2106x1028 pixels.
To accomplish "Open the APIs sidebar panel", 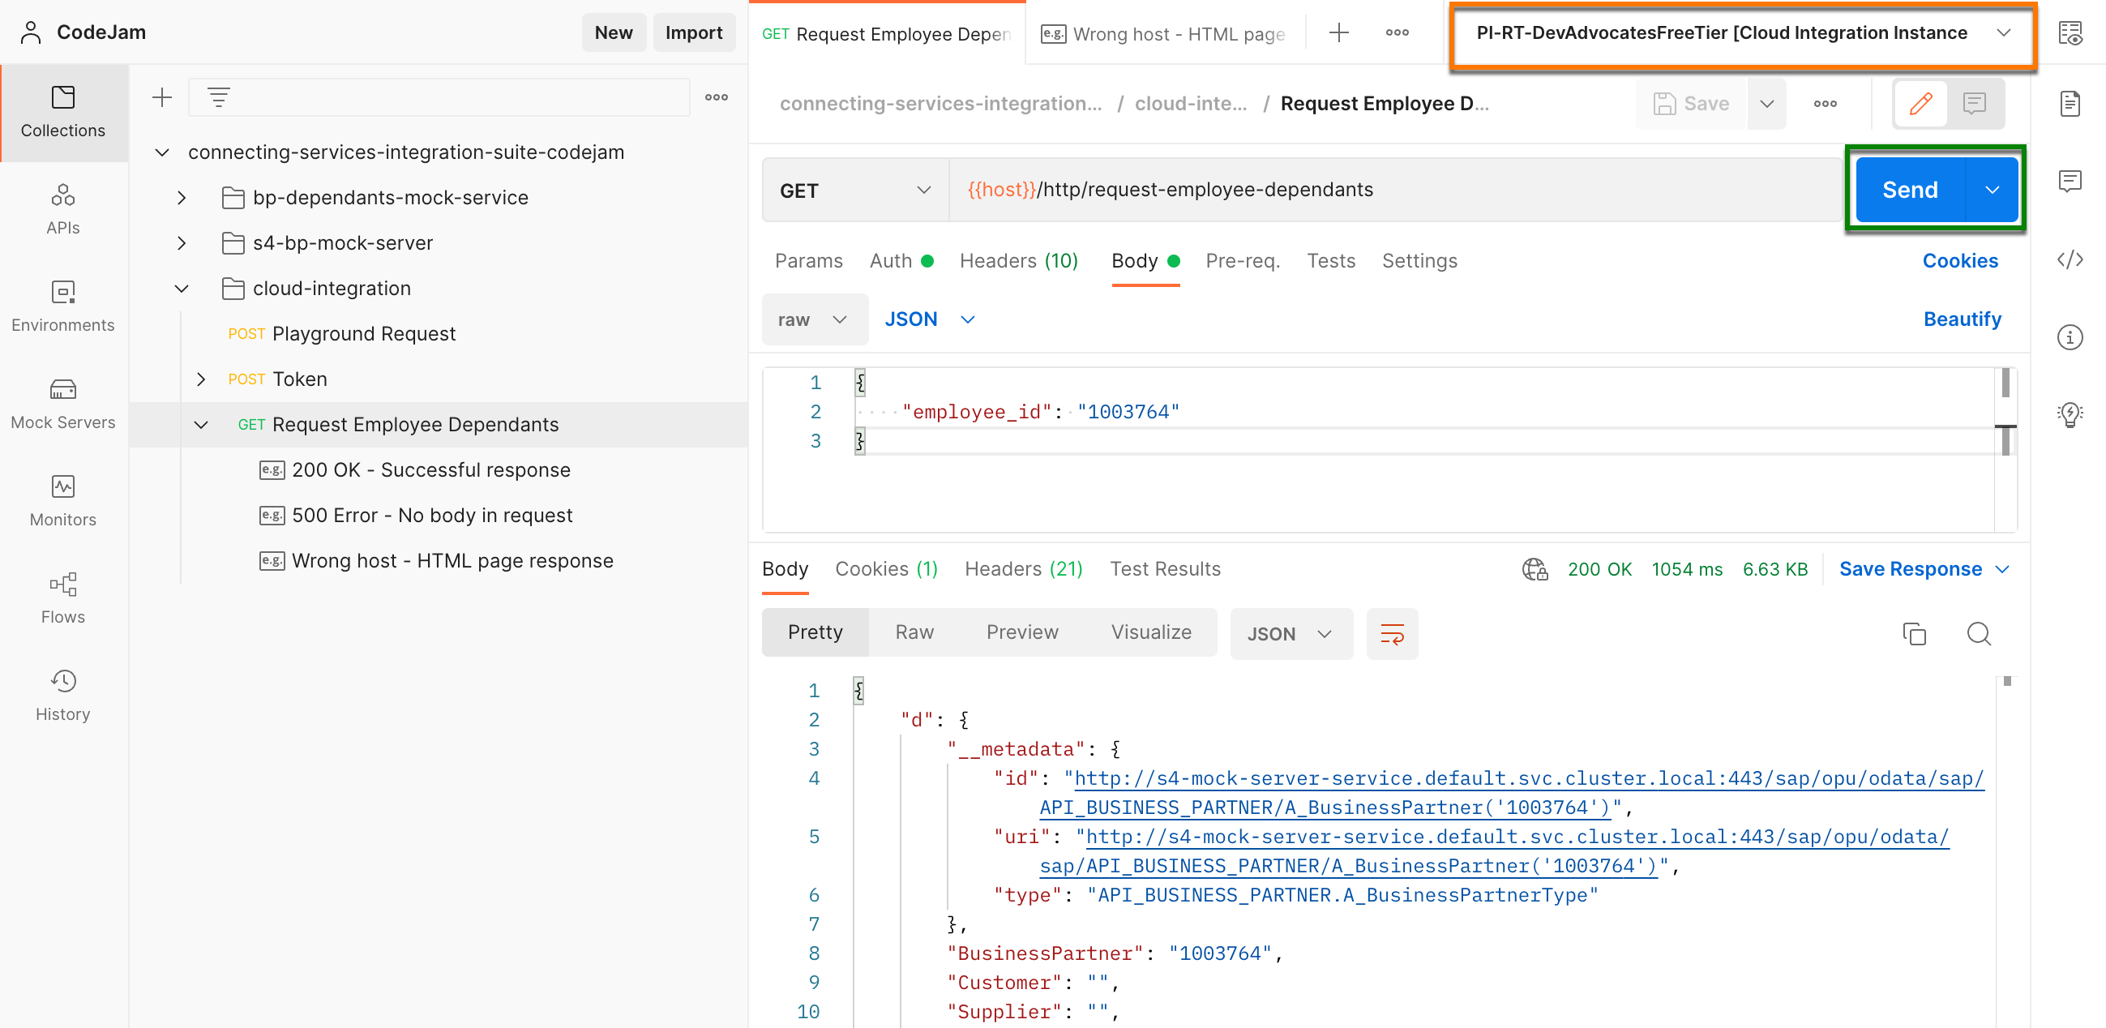I will click(x=63, y=209).
